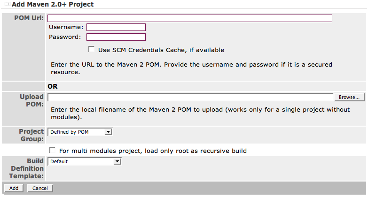Select the Password input field

(116, 37)
